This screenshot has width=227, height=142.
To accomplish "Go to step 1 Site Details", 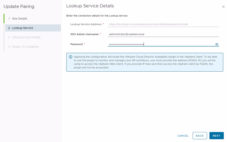I will tap(20, 18).
